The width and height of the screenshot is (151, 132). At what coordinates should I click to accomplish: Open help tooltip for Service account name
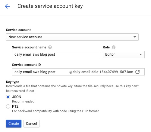click(x=50, y=47)
